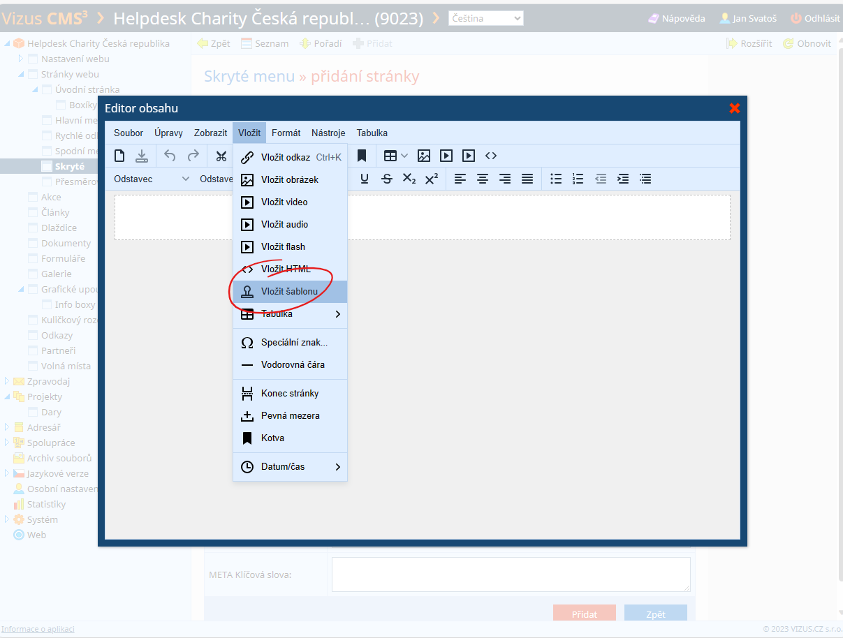Choose Vložit audio menu entry
Screen dimensions: 843x638
point(290,225)
